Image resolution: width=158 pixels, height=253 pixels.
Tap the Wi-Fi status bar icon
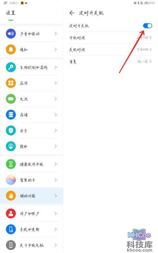[x=6, y=3]
